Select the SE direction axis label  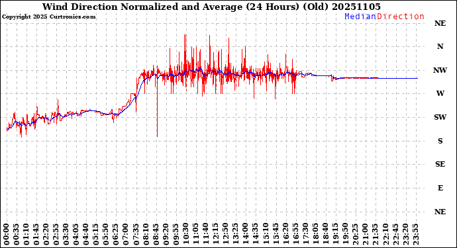click(440, 165)
